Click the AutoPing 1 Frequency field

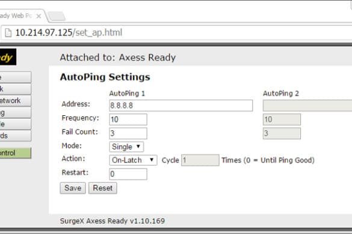click(128, 119)
